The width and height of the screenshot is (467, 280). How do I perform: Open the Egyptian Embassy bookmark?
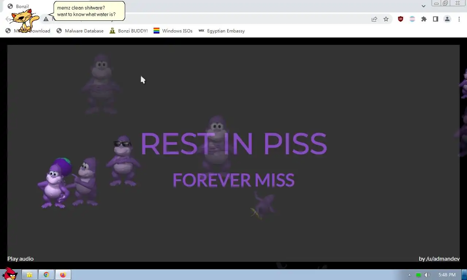click(x=221, y=31)
